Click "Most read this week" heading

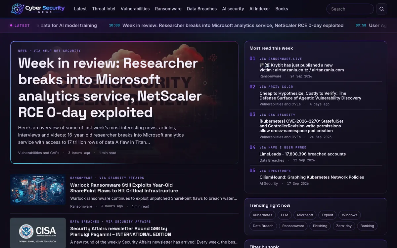coord(271,48)
